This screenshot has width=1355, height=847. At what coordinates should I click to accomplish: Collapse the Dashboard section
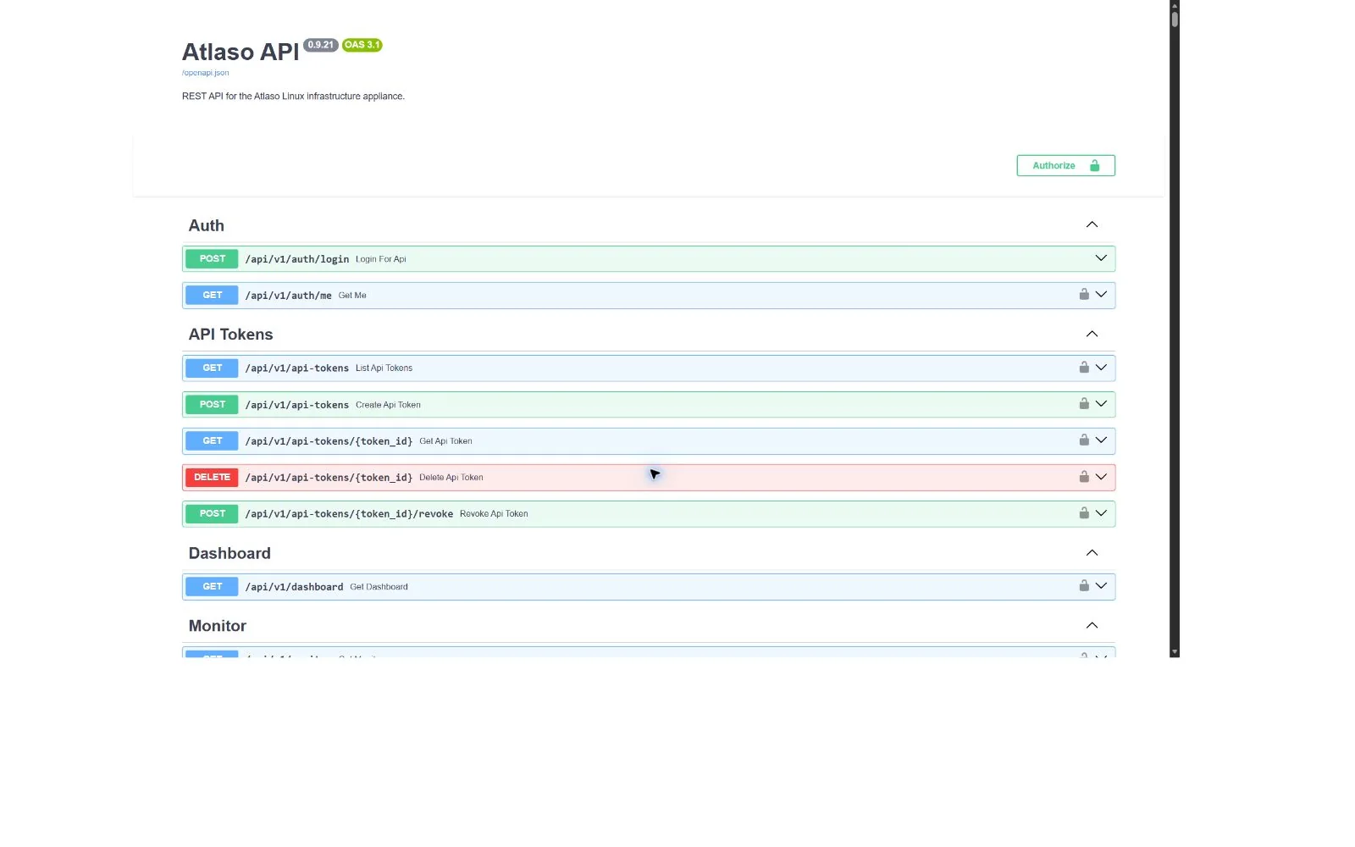[1092, 552]
